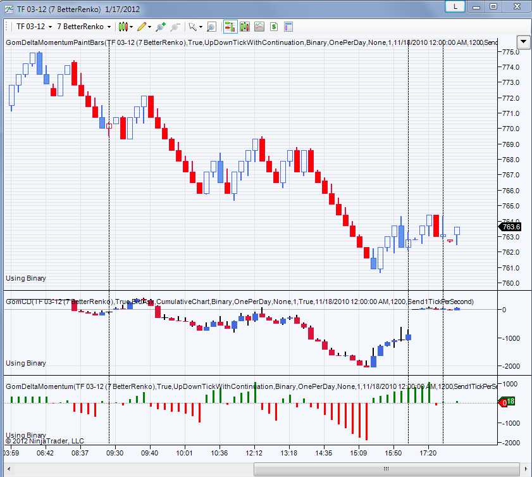
Task: Open the chart properties icon
Action: tap(288, 27)
